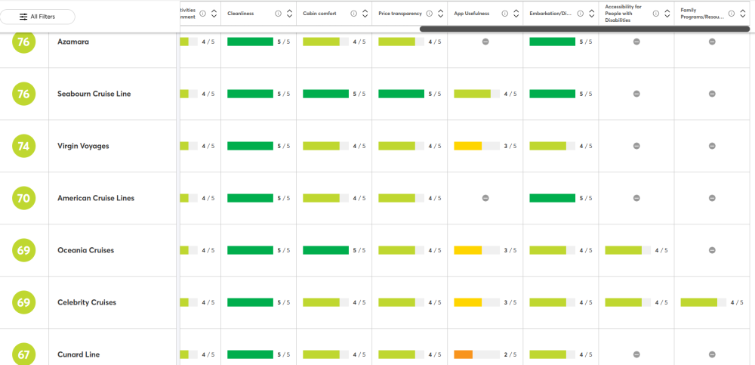Open the Azamara cruise line

[72, 42]
